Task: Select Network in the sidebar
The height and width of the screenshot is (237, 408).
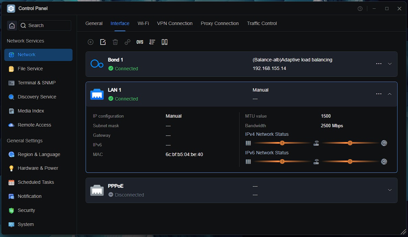Action: [38, 55]
